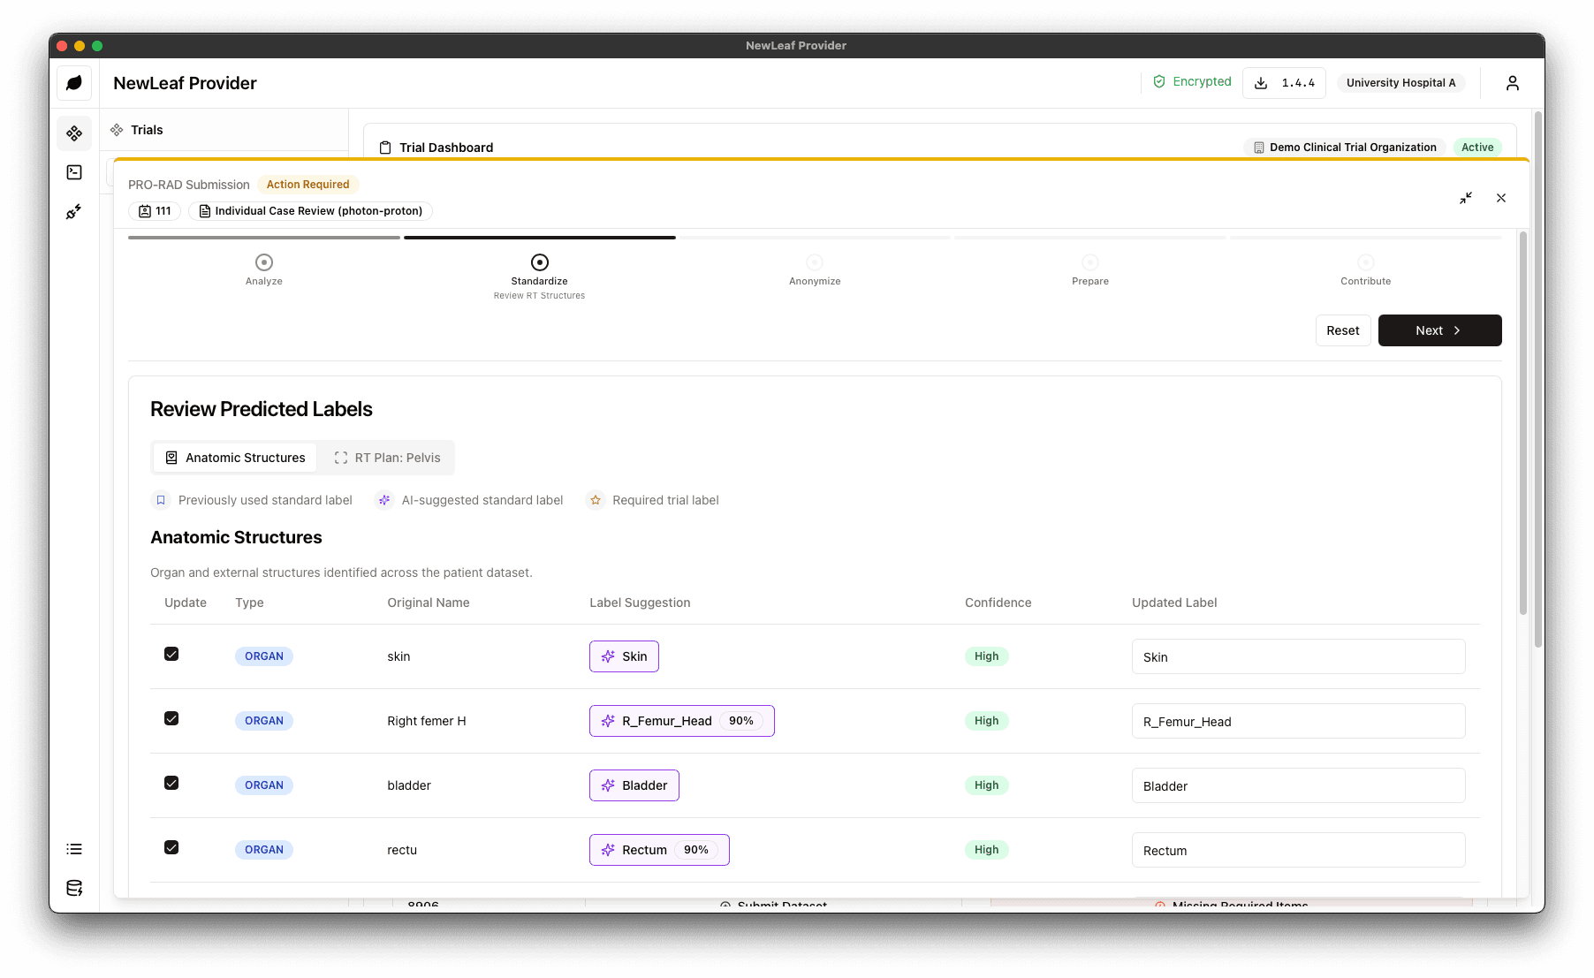Click the High confidence badge for bladder

point(987,785)
